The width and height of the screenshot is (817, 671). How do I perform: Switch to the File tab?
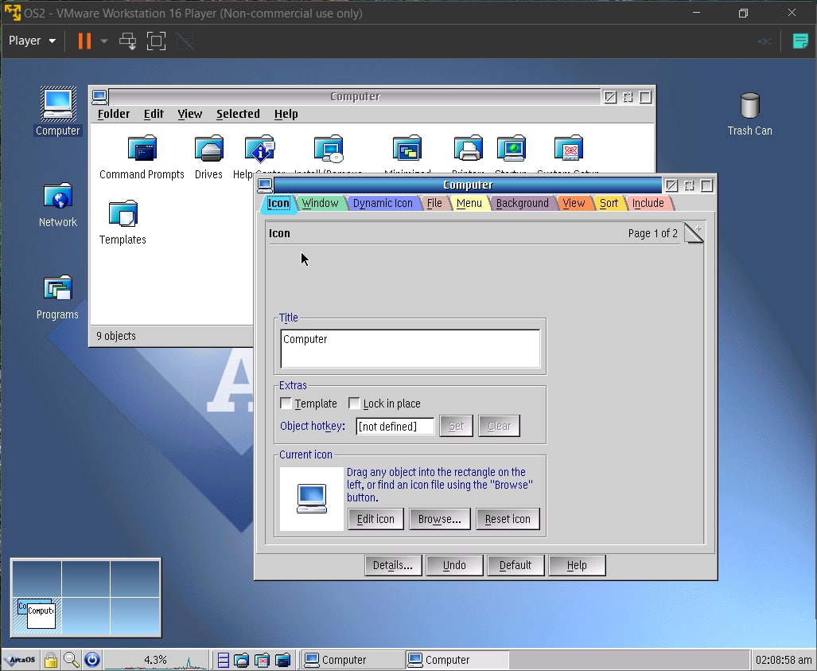(434, 203)
